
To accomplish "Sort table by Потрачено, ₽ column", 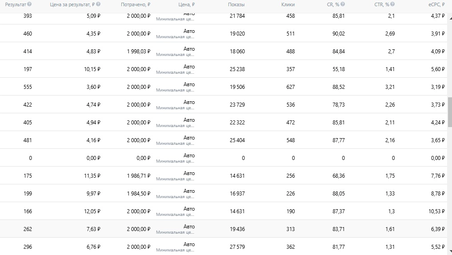I will [136, 4].
